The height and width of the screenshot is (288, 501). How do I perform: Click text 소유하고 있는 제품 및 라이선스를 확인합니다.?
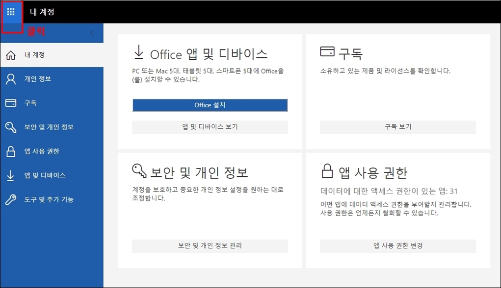pos(385,71)
